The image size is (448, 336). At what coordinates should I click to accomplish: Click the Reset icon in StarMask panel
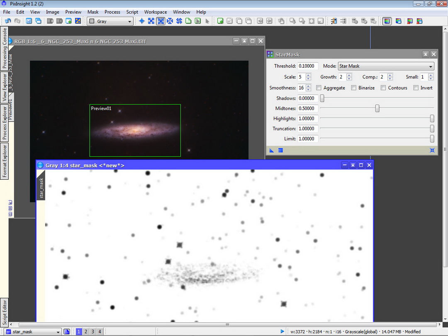pyautogui.click(x=432, y=150)
